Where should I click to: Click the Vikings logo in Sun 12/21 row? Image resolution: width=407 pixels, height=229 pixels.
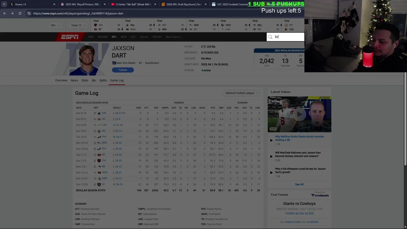click(99, 178)
